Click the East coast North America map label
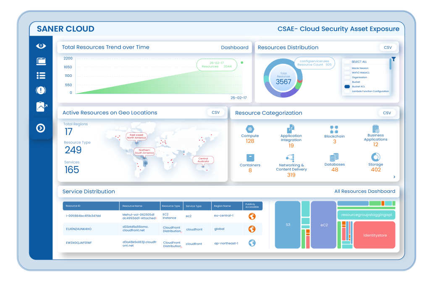 [136, 137]
